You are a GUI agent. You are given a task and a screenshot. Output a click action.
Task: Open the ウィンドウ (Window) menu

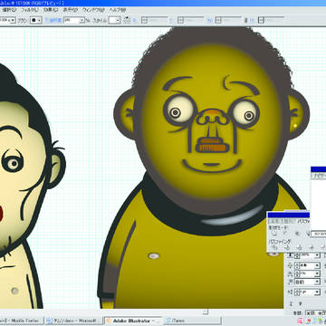pyautogui.click(x=93, y=10)
